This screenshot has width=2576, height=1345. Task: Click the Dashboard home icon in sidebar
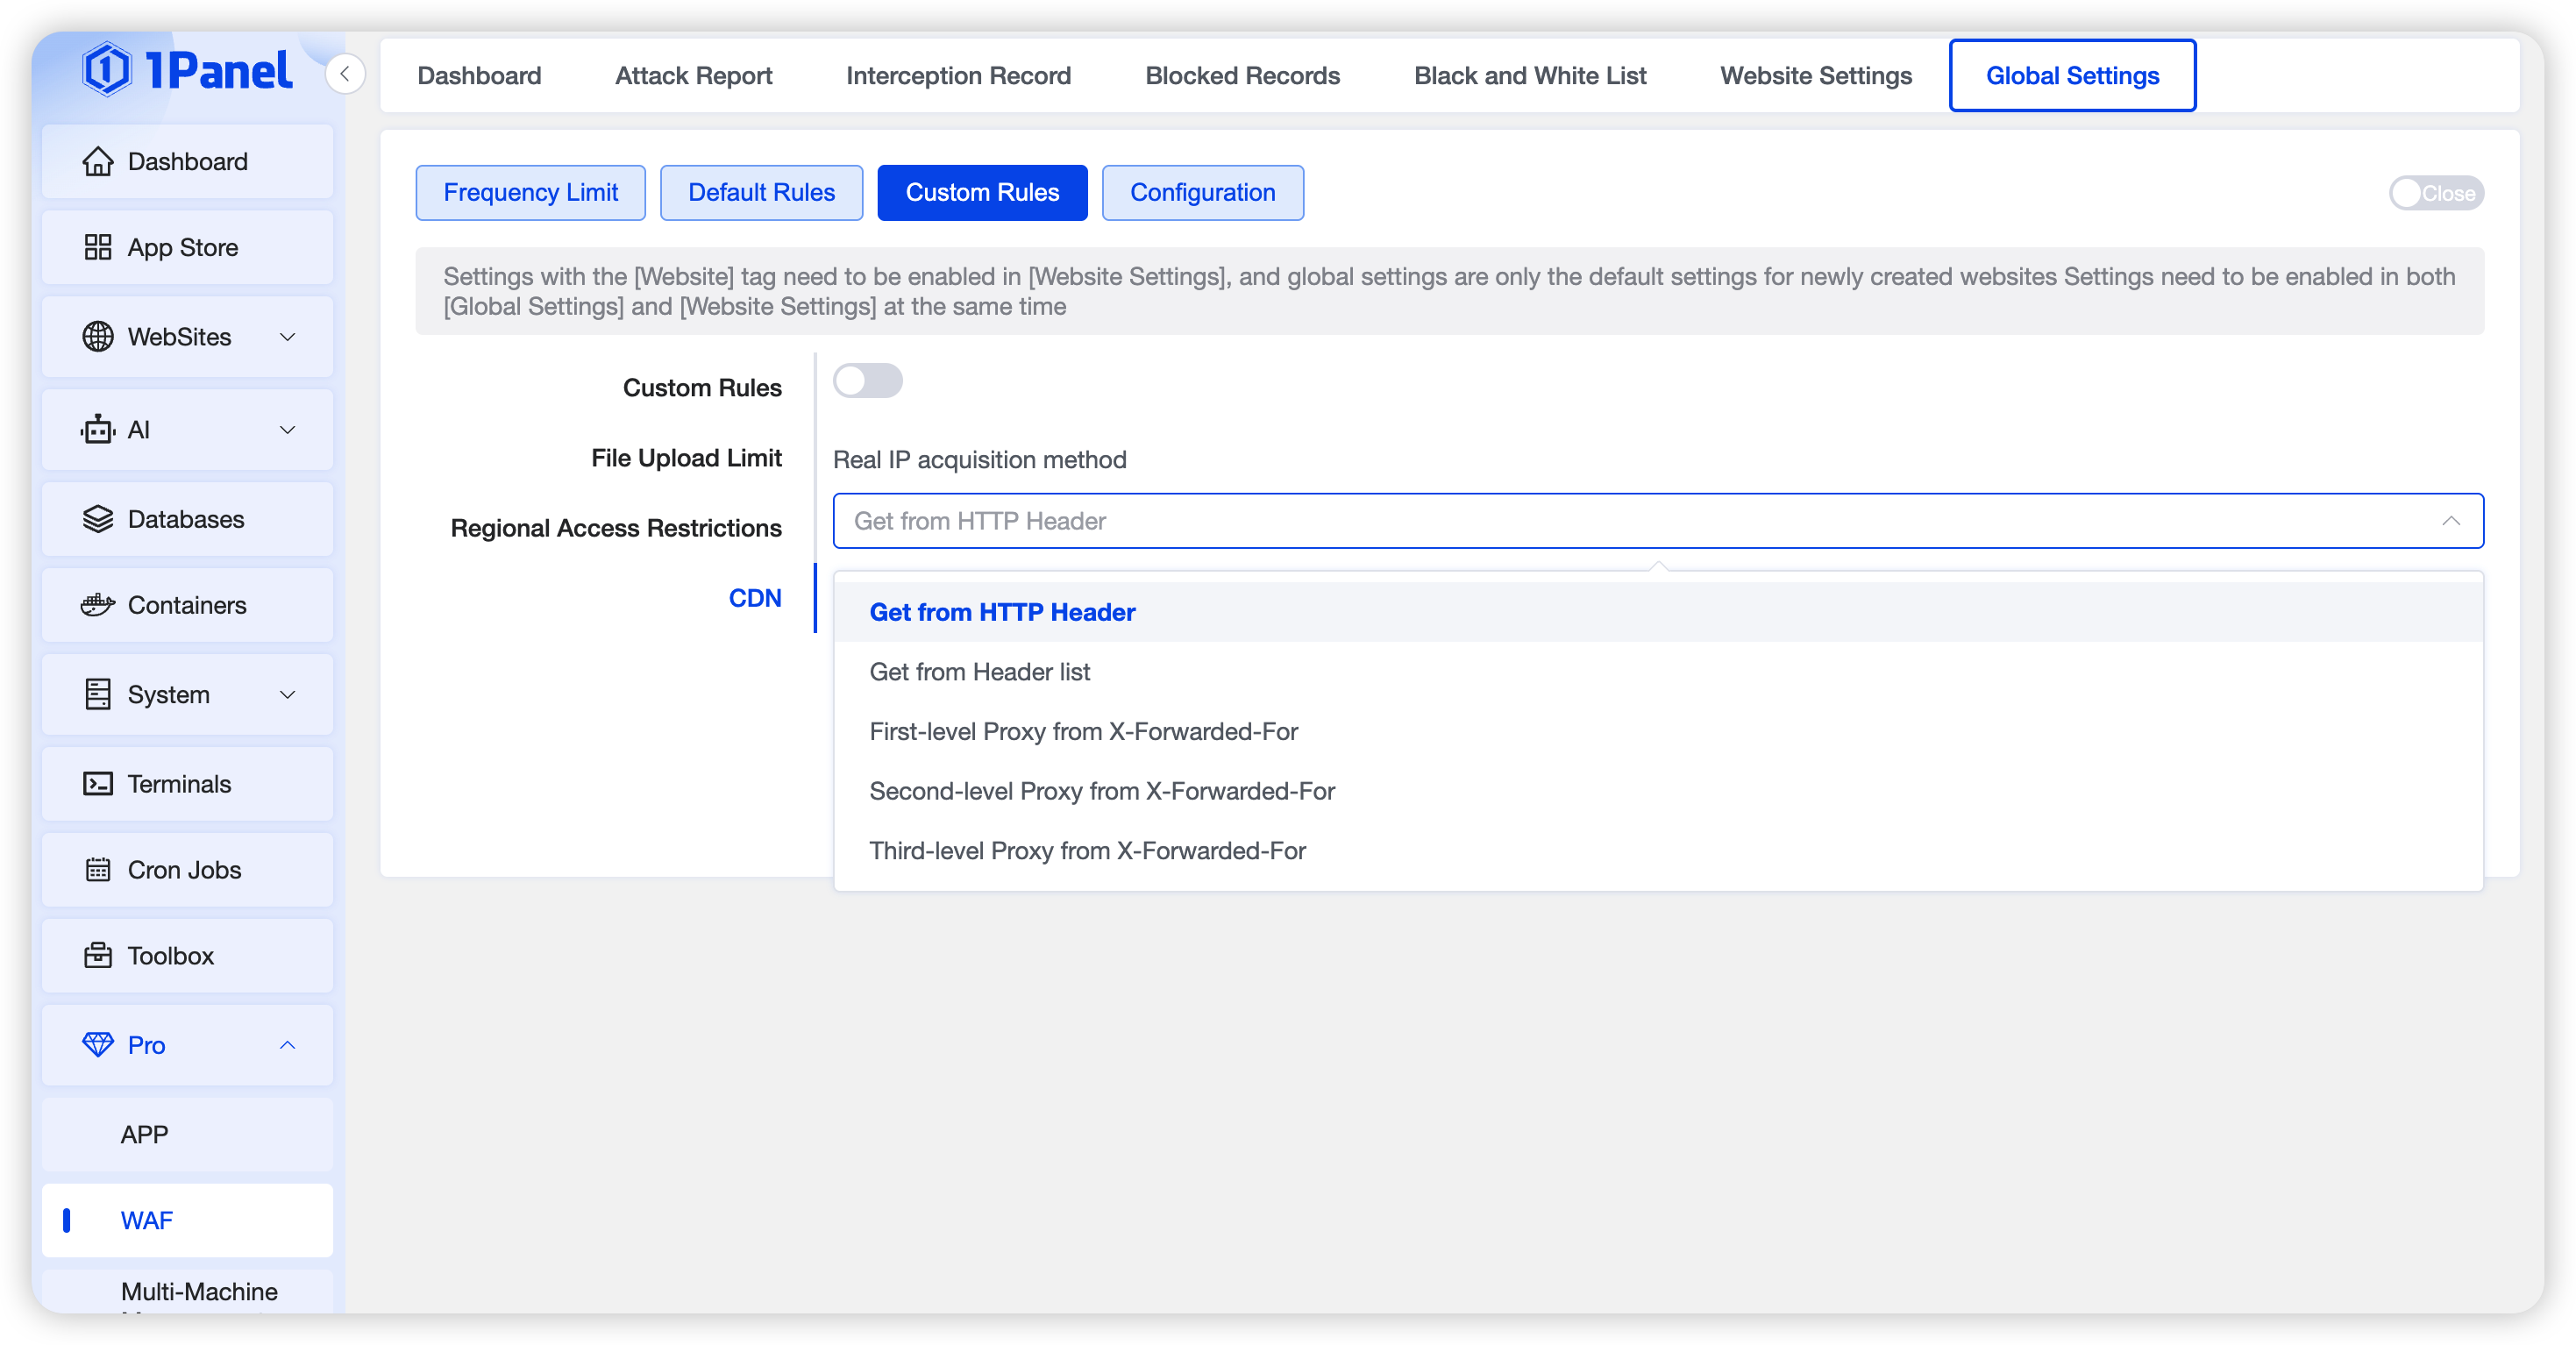click(x=97, y=161)
